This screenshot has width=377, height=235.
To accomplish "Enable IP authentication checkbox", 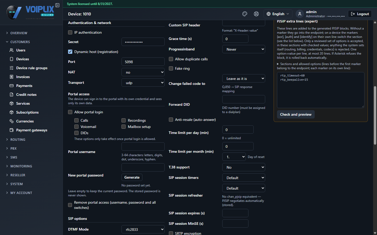I will [70, 32].
